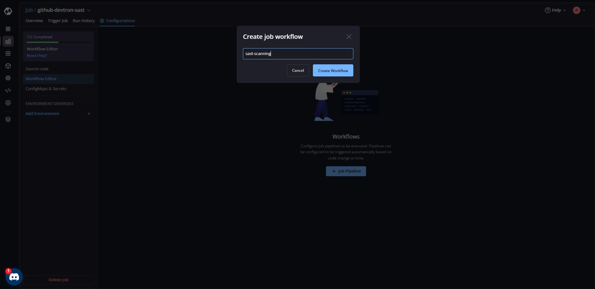
Task: Open the Jobs icon in sidebar
Action: pyautogui.click(x=8, y=41)
